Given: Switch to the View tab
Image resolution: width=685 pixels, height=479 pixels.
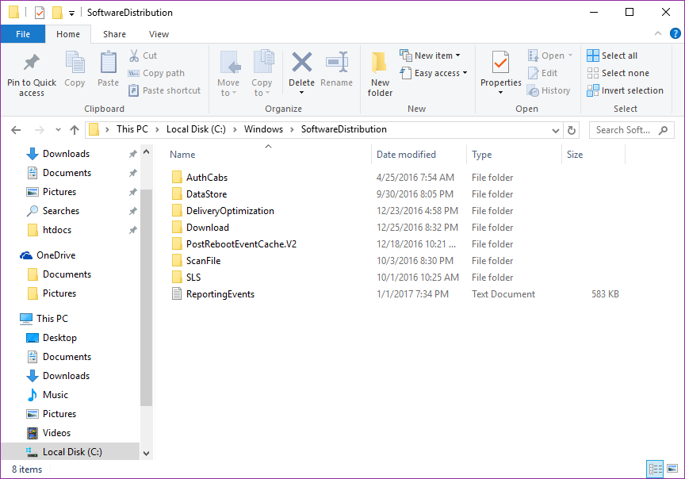Looking at the screenshot, I should (x=159, y=34).
